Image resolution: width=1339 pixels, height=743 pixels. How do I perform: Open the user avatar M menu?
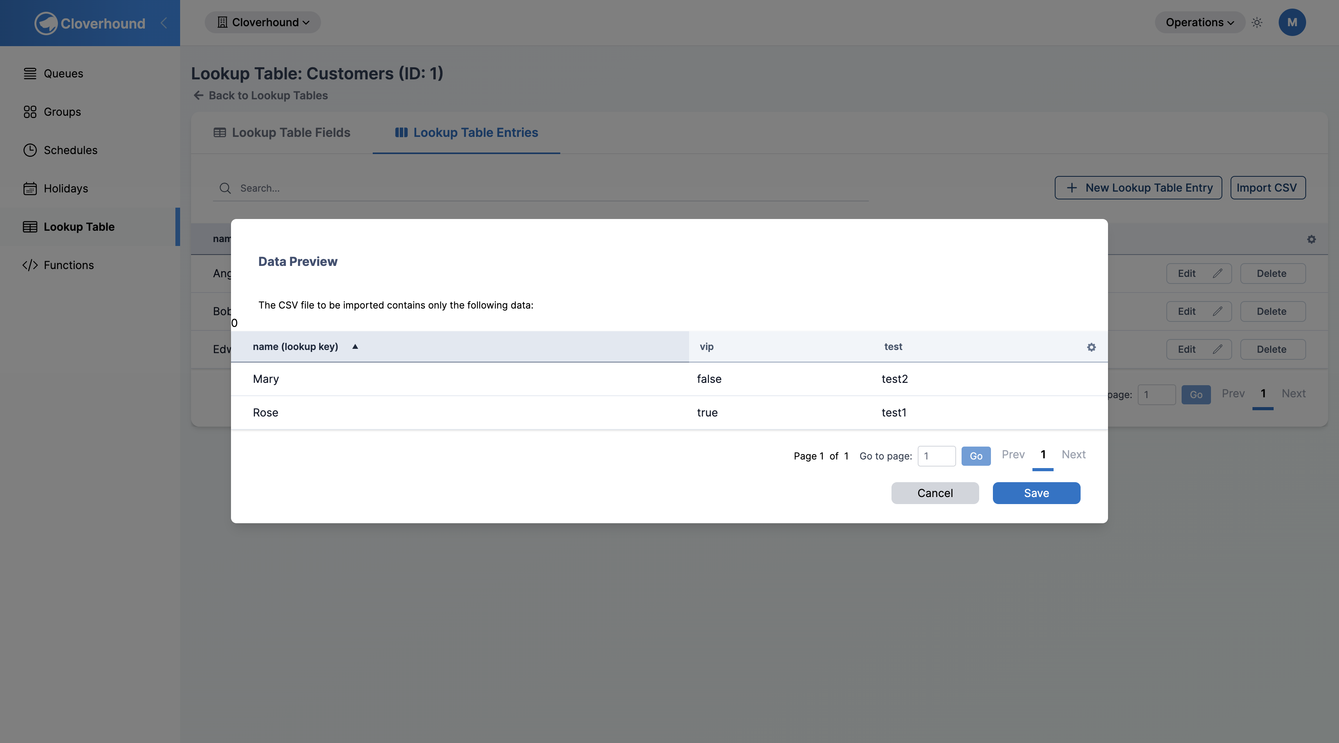(1292, 22)
